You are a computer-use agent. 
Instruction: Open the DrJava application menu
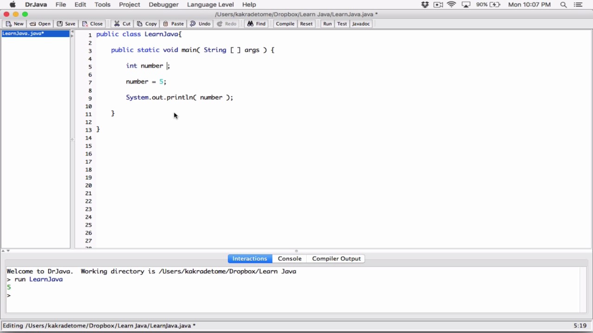pos(36,5)
